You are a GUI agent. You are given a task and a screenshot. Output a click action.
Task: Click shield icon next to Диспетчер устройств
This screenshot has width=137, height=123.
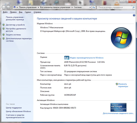click(x=4, y=25)
